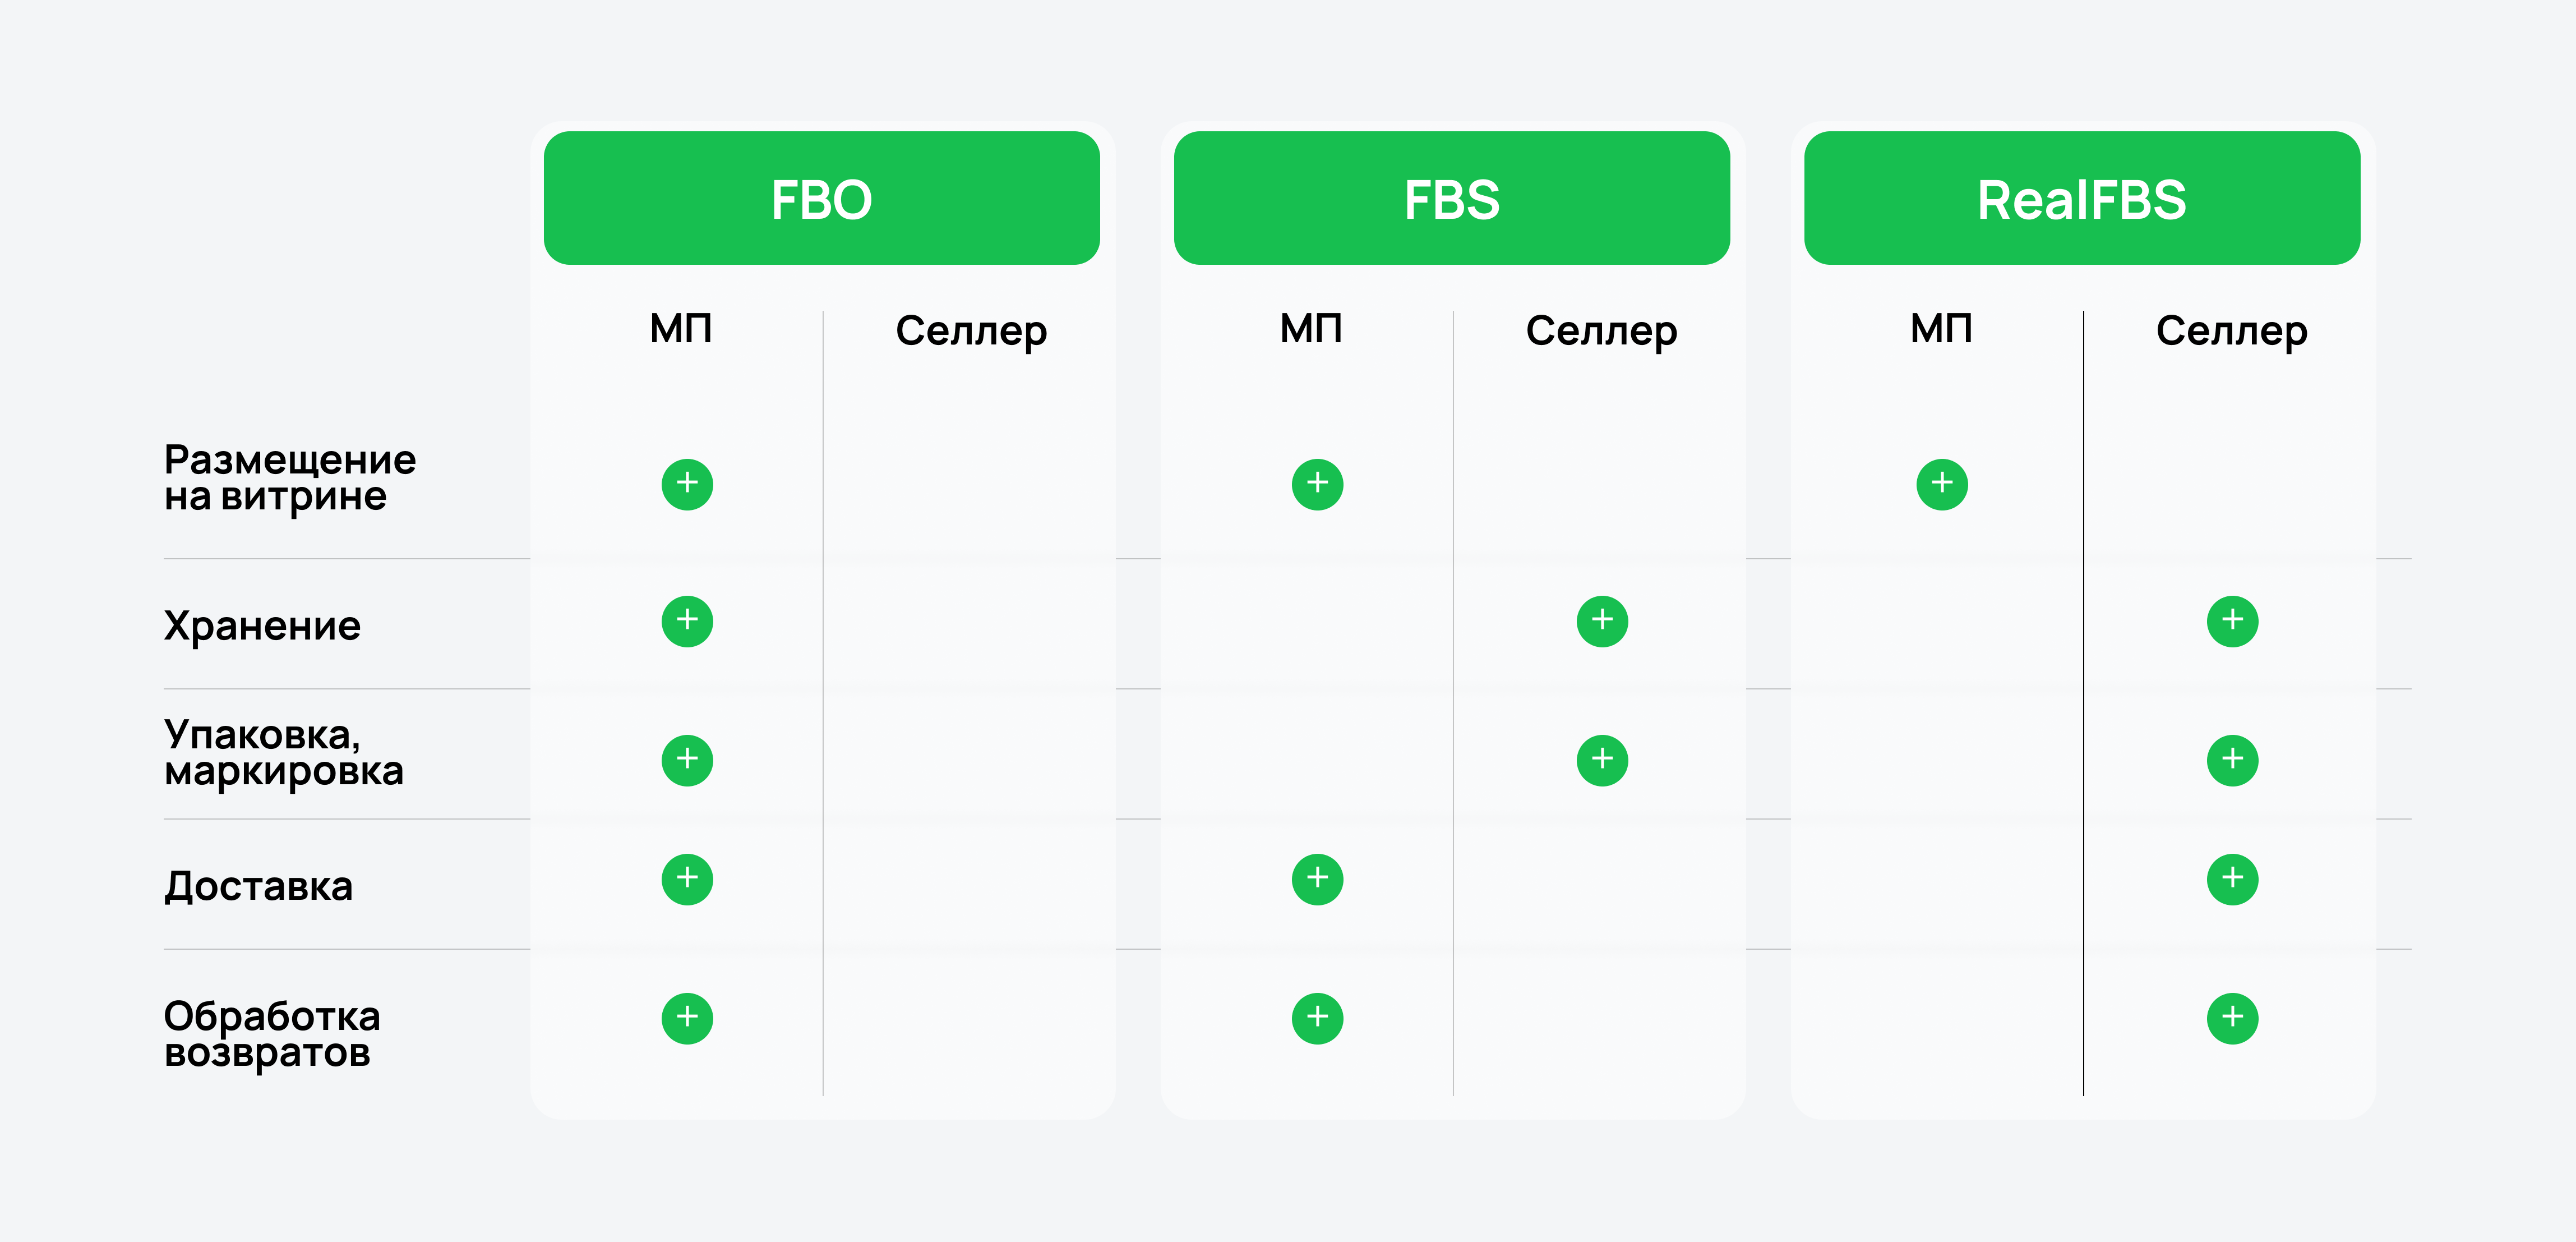Click FBS Селлер plus icon for Хранение
This screenshot has width=2576, height=1242.
(x=1602, y=622)
